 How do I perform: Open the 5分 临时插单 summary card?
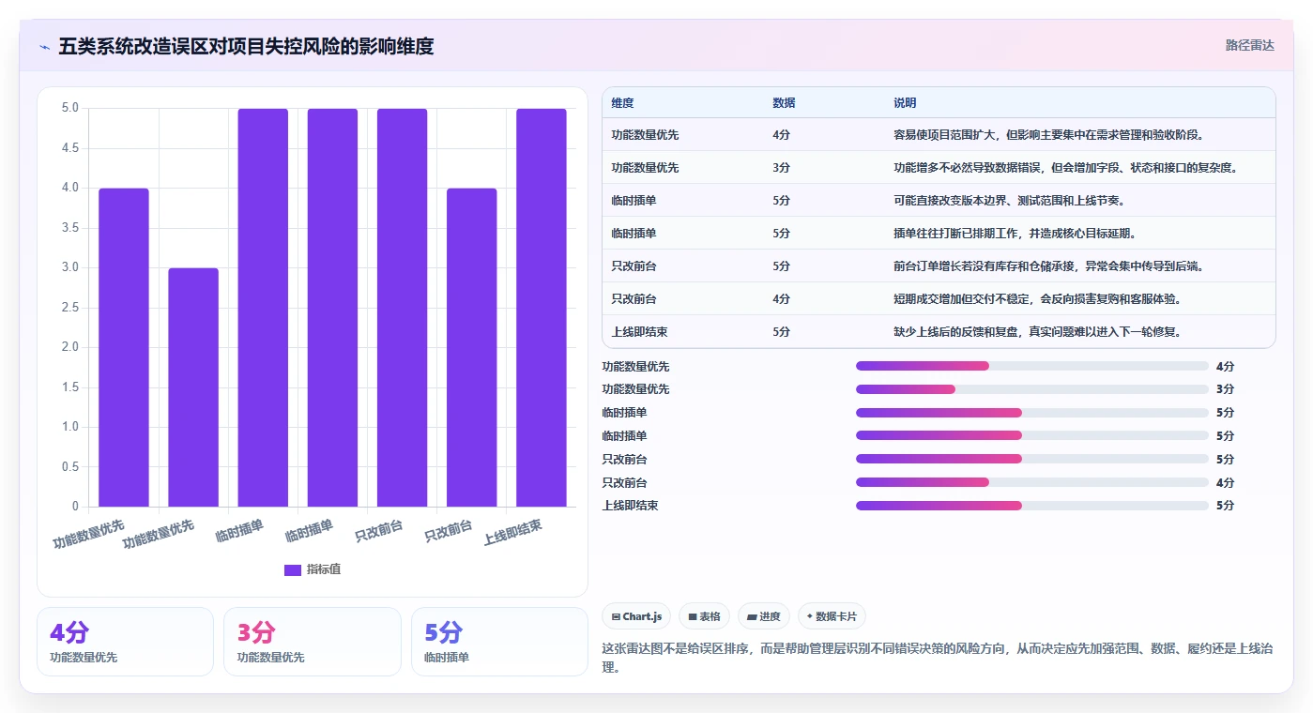499,642
